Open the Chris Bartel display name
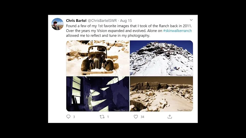Viewport: 246px width, 138px height. click(x=76, y=20)
